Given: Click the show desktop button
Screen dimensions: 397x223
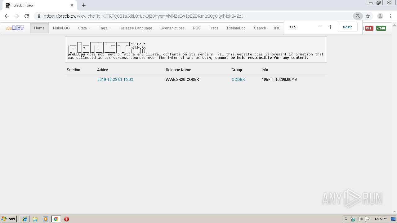Looking at the screenshot, I should (x=394, y=219).
